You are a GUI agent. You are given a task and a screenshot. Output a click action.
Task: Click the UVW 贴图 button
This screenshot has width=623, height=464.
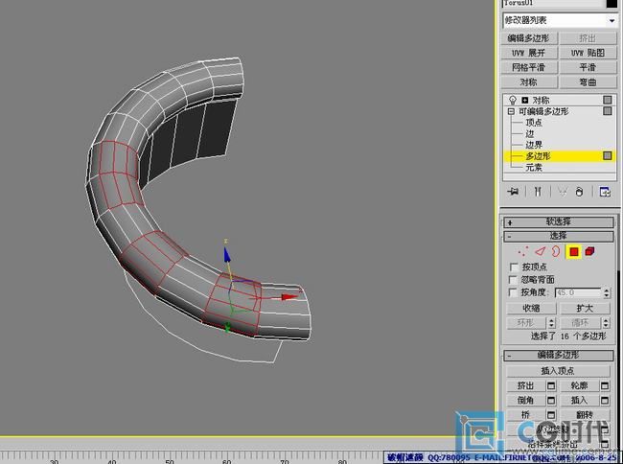click(x=588, y=53)
